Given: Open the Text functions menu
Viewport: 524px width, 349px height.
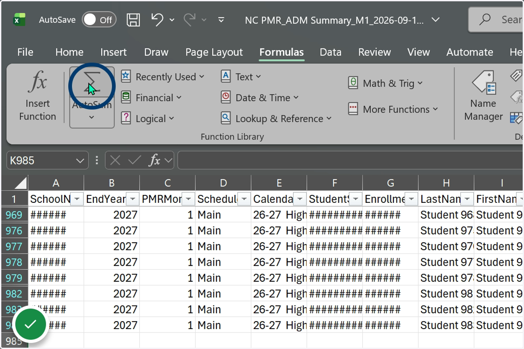Looking at the screenshot, I should (x=241, y=77).
